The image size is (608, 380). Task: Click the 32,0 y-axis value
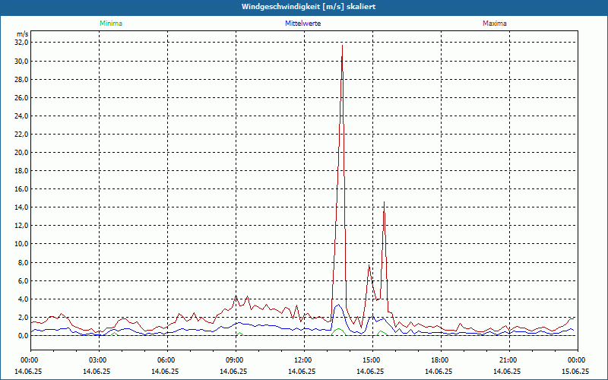[x=21, y=43]
